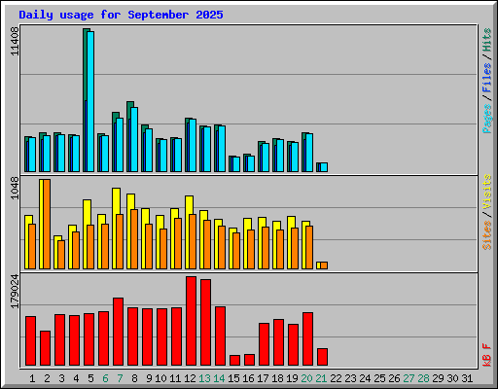Click day label 1 on x-axis
The width and height of the screenshot is (498, 389).
pos(32,378)
